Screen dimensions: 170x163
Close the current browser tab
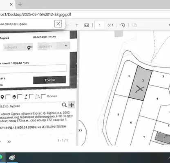(x=11, y=4)
